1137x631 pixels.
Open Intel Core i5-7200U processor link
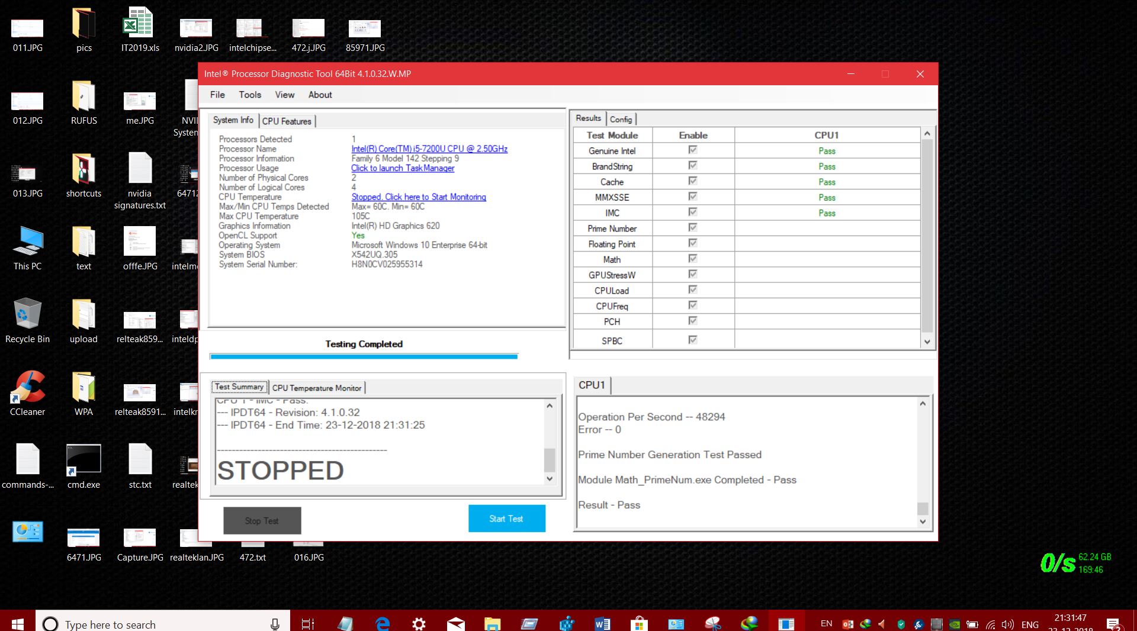(x=429, y=149)
